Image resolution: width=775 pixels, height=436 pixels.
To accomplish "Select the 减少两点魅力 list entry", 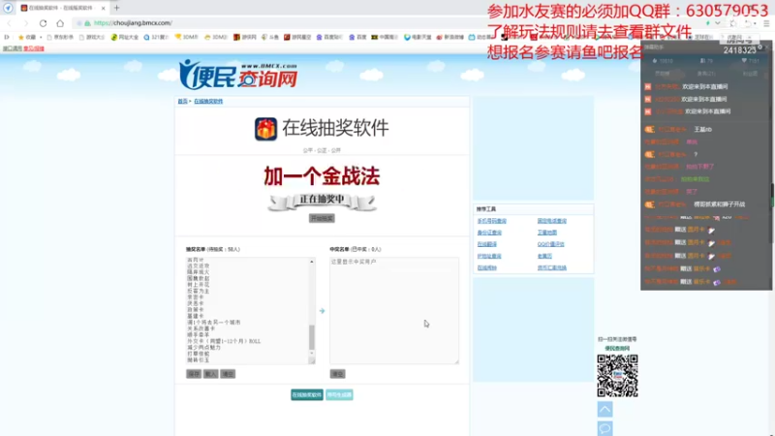I will 203,348.
